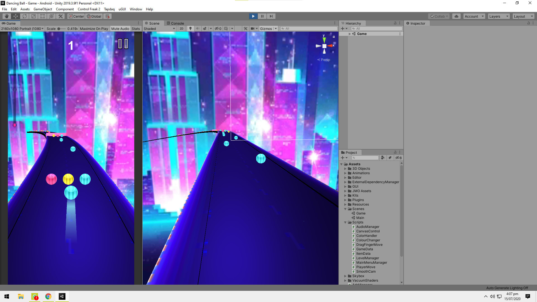The image size is (537, 302).
Task: Open Game view resolution dropdown
Action: coord(22,29)
